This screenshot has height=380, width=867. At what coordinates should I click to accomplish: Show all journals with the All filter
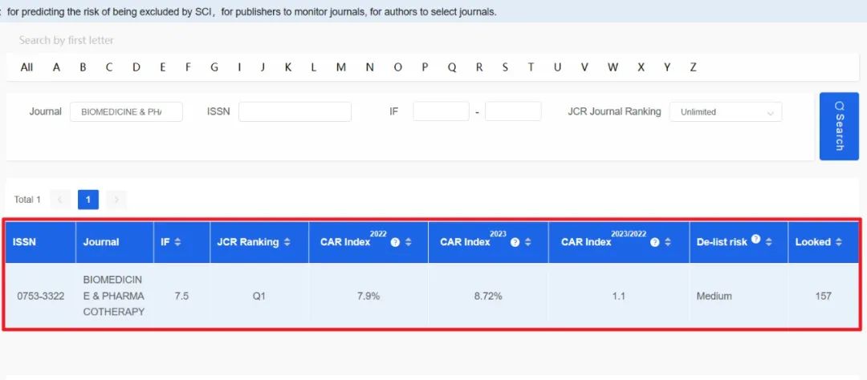(26, 67)
